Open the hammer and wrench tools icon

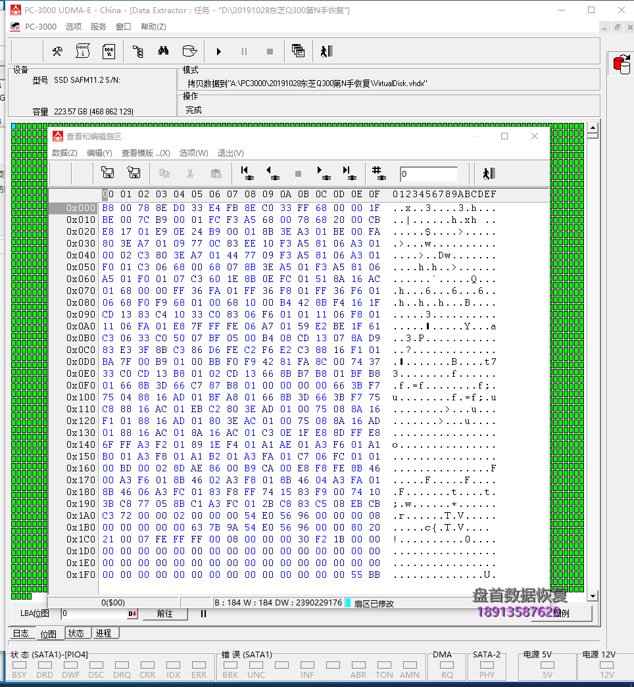pos(57,51)
